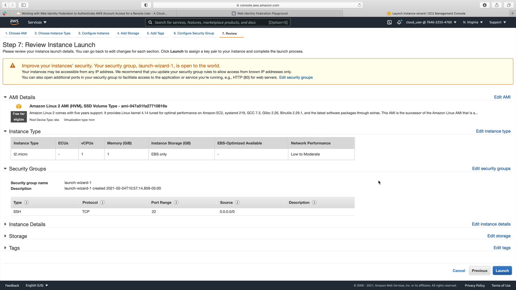Click the Description column info icon
Screen dimensions: 516x290
click(314, 202)
